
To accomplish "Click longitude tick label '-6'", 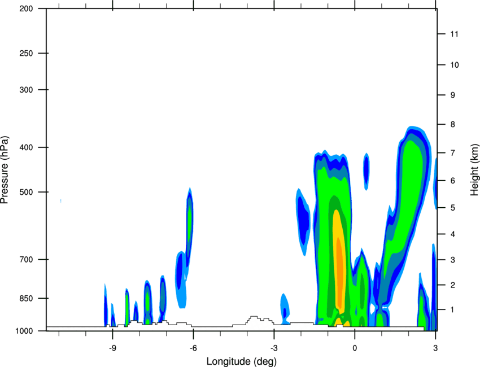I will [x=193, y=348].
